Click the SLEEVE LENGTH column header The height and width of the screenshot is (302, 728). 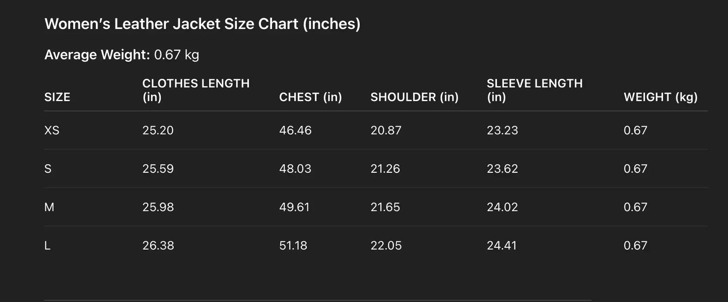click(x=534, y=90)
